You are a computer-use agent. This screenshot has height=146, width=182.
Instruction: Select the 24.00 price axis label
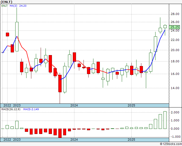pos(175,30)
